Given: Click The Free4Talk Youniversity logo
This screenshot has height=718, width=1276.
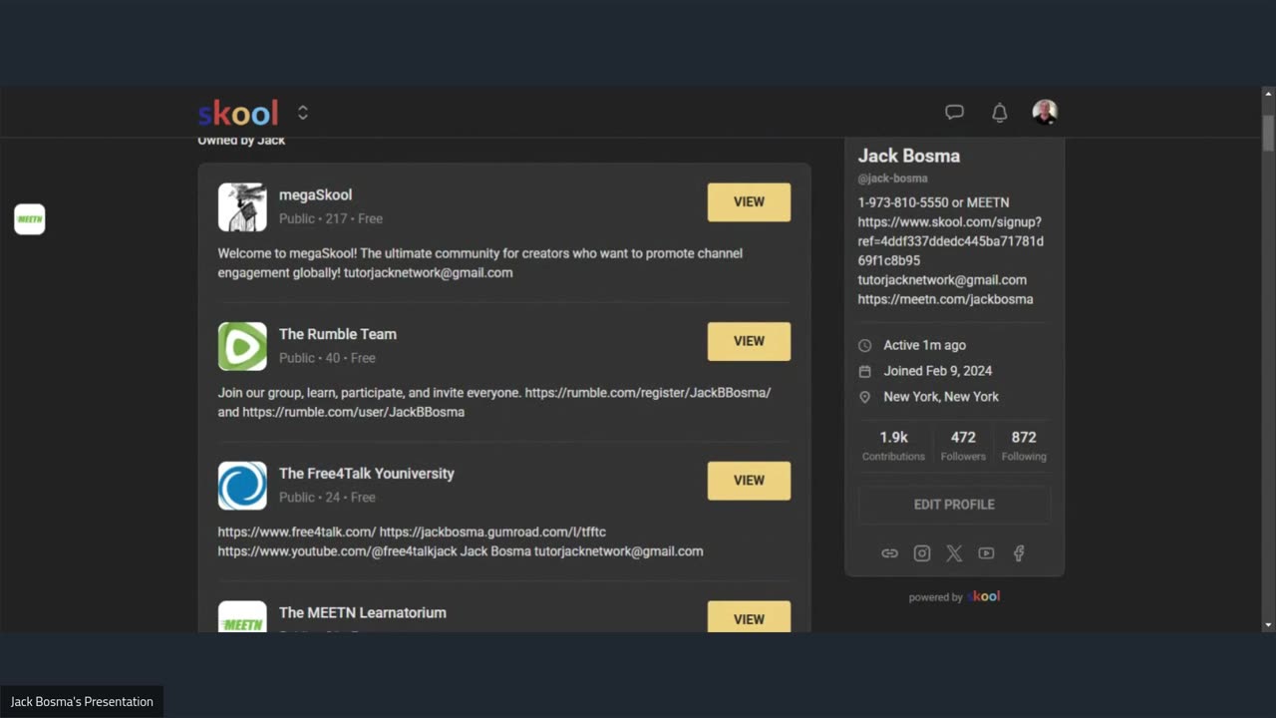Looking at the screenshot, I should point(242,486).
